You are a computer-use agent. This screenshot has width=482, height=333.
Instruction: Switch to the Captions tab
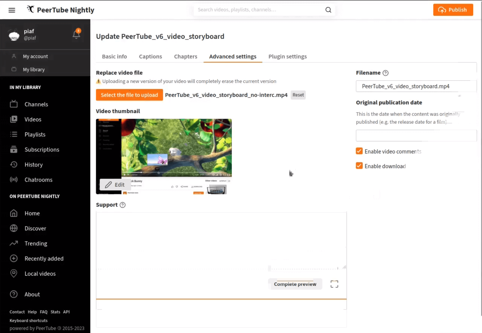point(150,56)
